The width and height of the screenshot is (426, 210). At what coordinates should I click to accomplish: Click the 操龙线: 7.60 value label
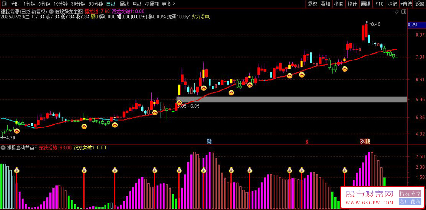[x=97, y=12]
